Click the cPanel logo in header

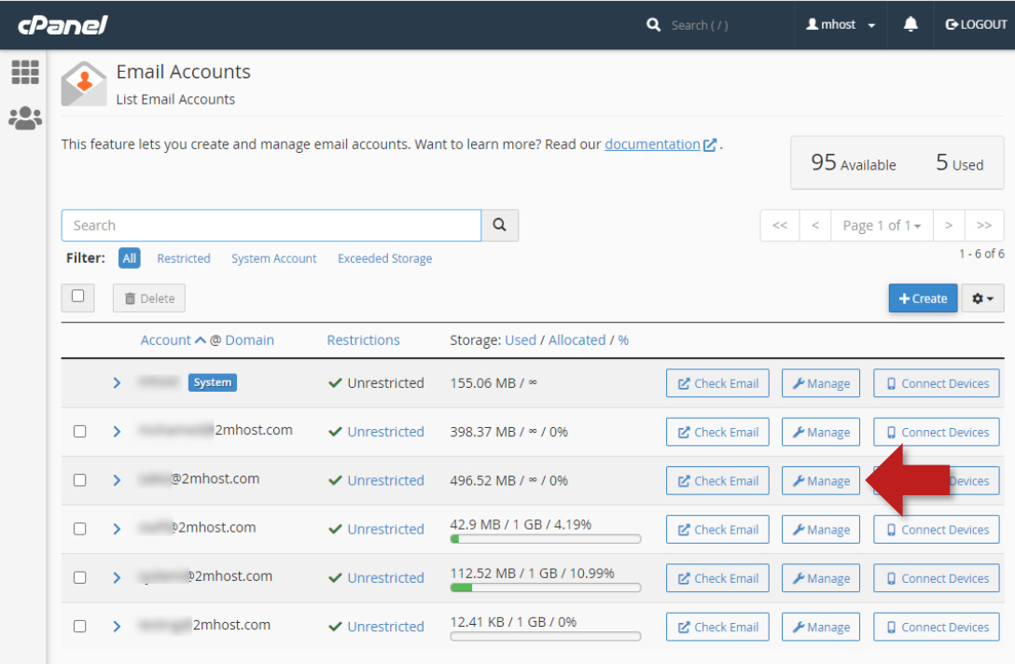(x=63, y=25)
